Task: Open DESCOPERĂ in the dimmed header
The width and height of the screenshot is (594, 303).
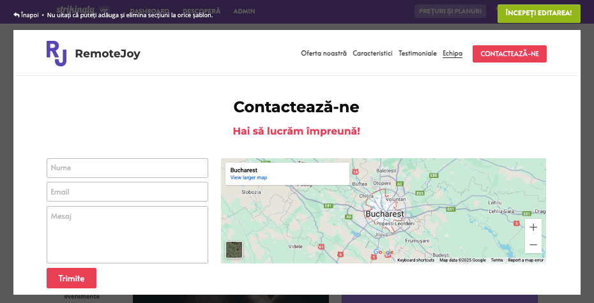Action: 202,11
